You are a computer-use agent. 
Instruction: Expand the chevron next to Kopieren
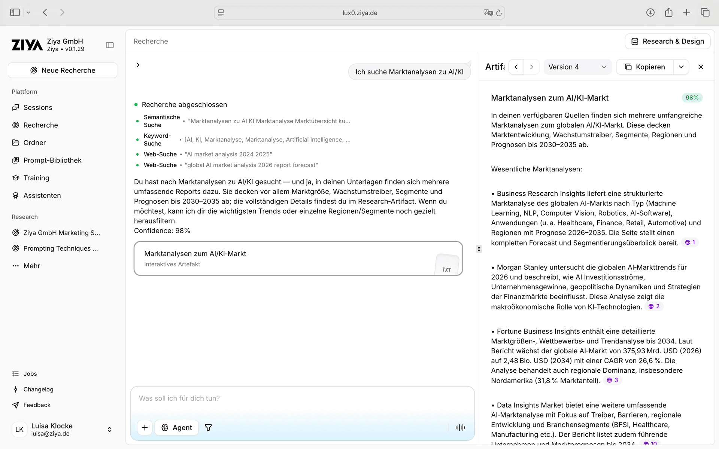(x=681, y=67)
